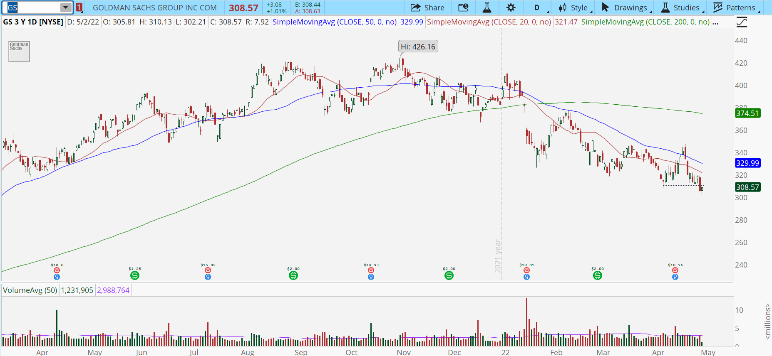772x356 pixels.
Task: Click the June $1.25 dividend icon
Action: [134, 275]
